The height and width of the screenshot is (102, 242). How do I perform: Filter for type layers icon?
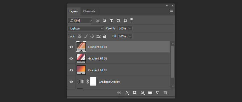[111, 21]
